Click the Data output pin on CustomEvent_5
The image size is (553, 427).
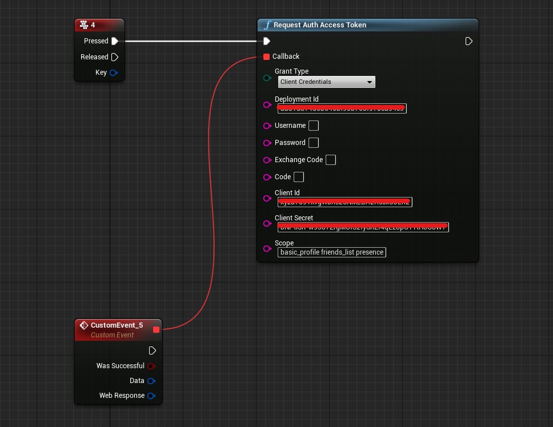(151, 381)
